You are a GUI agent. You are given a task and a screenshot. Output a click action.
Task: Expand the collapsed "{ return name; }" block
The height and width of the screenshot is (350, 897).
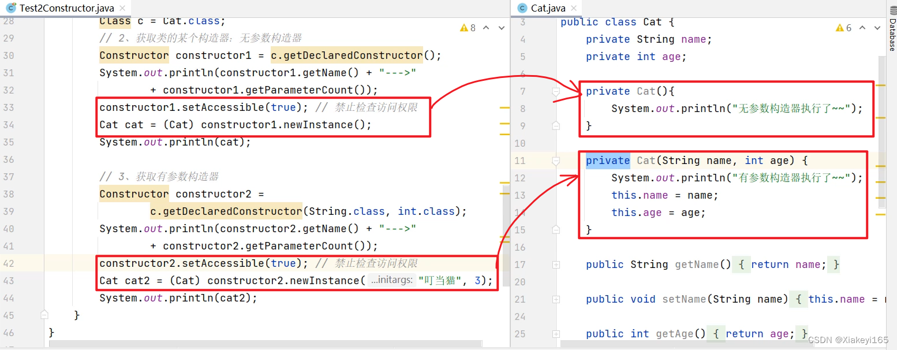click(787, 265)
